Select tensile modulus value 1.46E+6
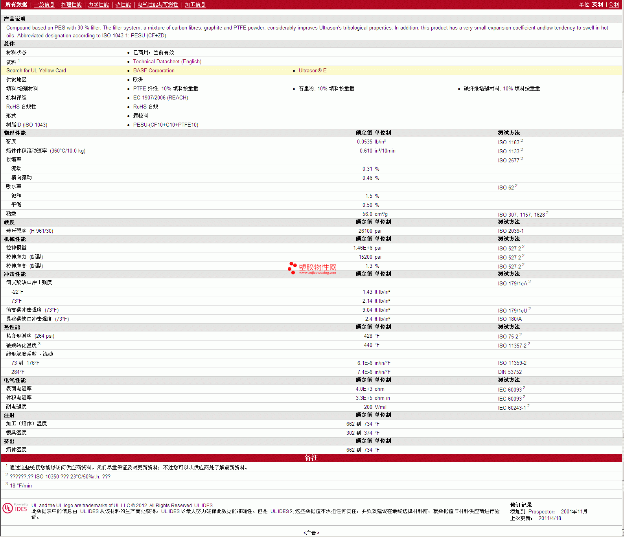Image resolution: width=624 pixels, height=537 pixels. pyautogui.click(x=363, y=248)
